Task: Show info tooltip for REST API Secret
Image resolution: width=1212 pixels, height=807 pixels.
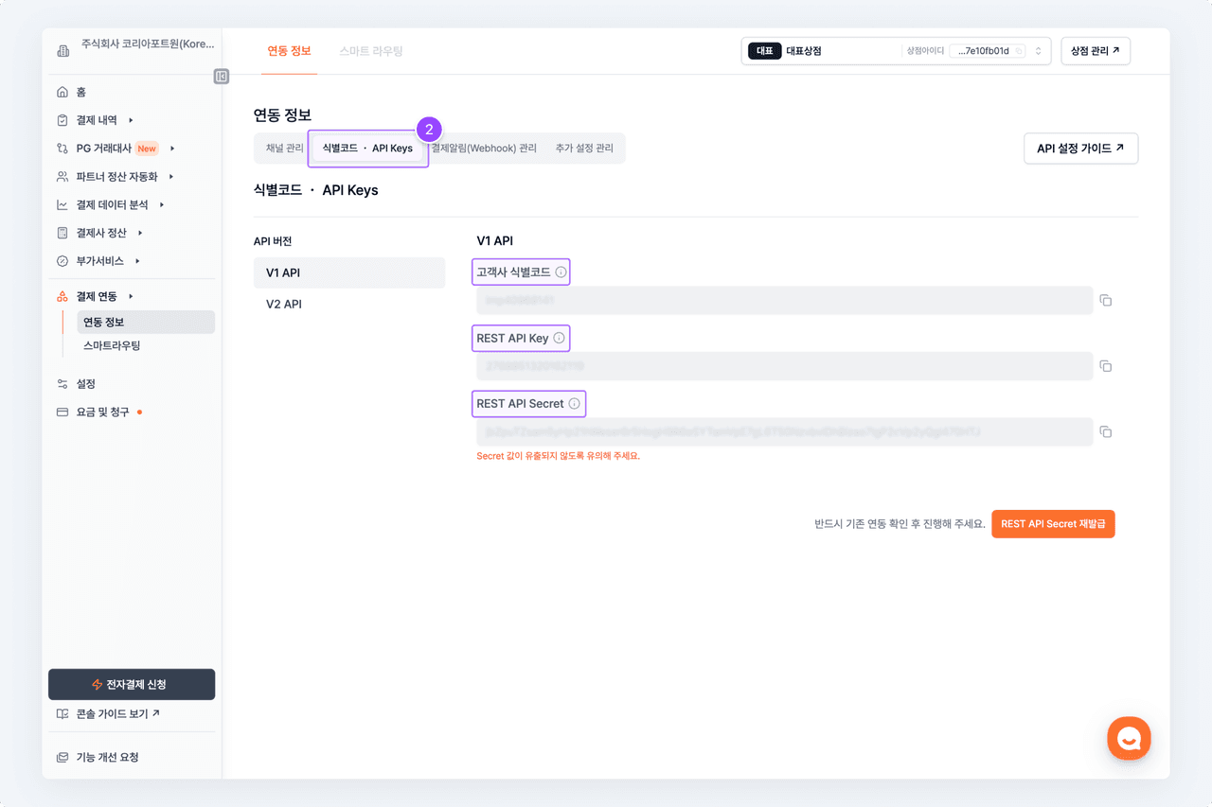Action: (x=574, y=404)
